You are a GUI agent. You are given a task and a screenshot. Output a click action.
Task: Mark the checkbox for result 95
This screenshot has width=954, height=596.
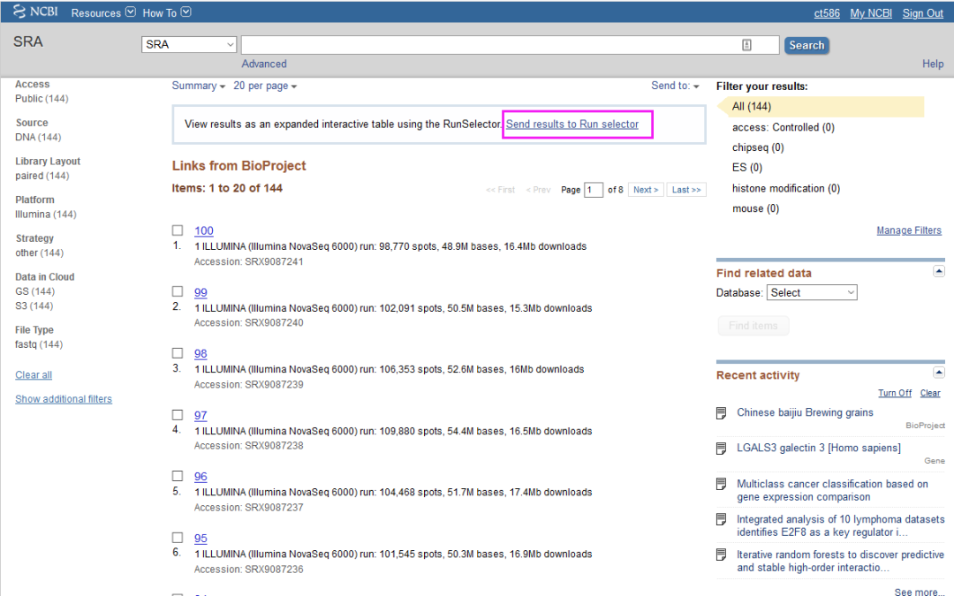click(x=177, y=538)
